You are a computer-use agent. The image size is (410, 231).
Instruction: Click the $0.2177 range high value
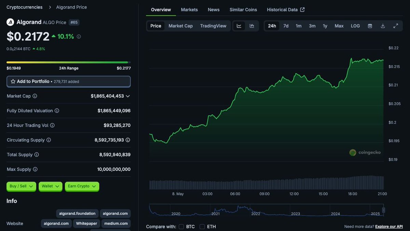(x=124, y=68)
